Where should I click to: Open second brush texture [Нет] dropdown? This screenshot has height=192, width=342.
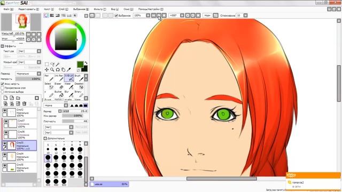pos(71,133)
